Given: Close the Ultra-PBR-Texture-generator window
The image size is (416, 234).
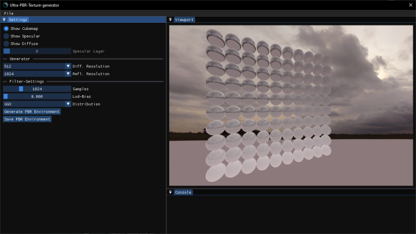Looking at the screenshot, I should coord(410,5).
